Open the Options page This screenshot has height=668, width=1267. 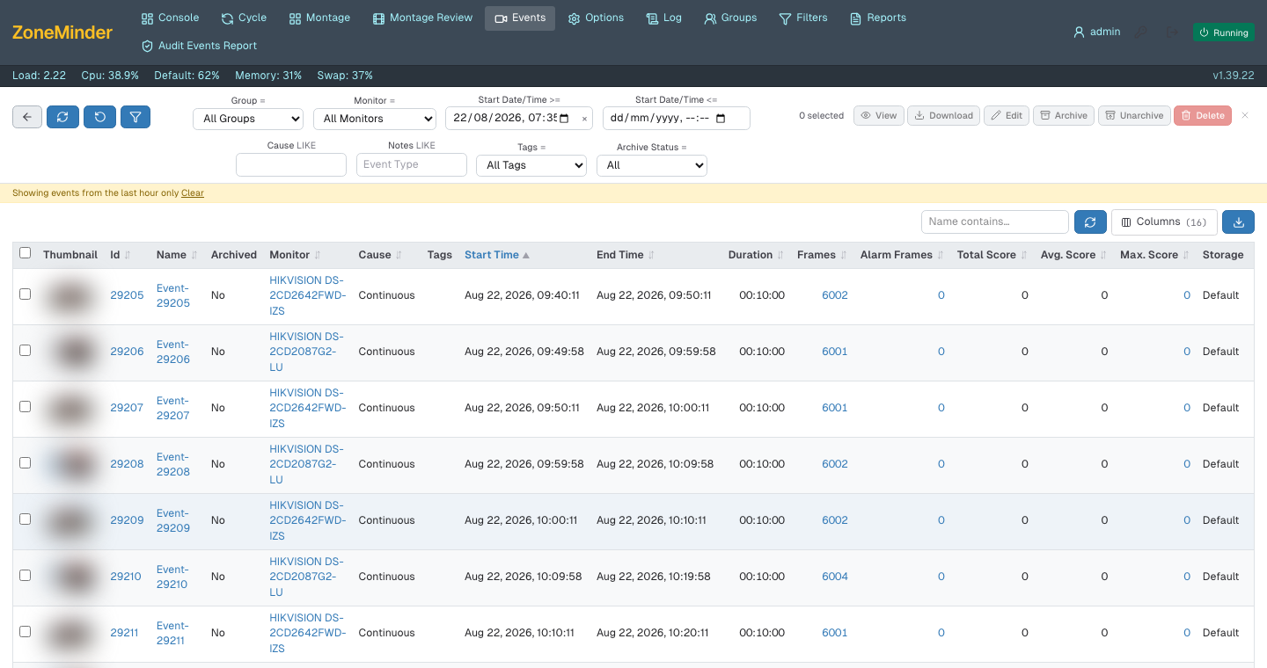coord(596,18)
